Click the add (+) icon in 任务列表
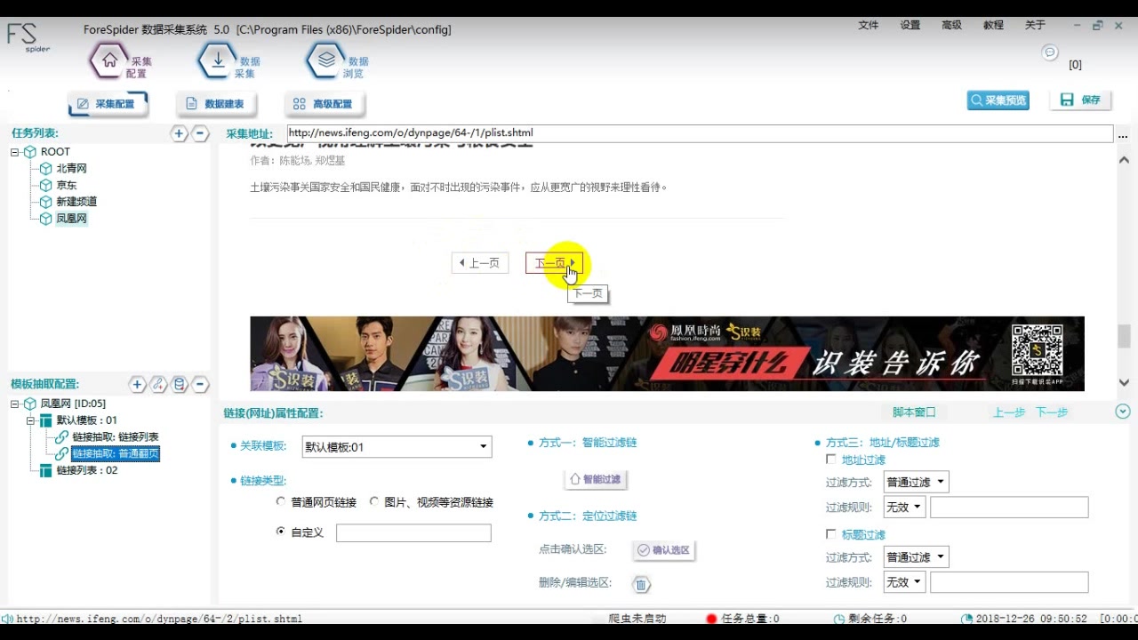1138x640 pixels. [x=179, y=133]
